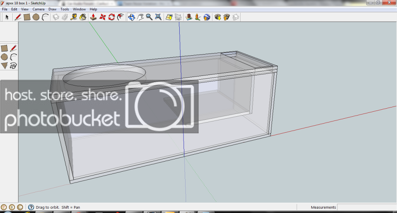The width and height of the screenshot is (397, 213).
Task: Select the Line pencil in left Drawing toolbar
Action: point(14,48)
